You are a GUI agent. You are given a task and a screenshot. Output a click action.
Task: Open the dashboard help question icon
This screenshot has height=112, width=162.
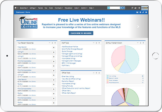click(x=146, y=12)
